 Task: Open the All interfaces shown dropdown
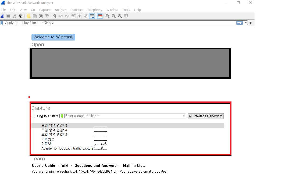tap(206, 116)
